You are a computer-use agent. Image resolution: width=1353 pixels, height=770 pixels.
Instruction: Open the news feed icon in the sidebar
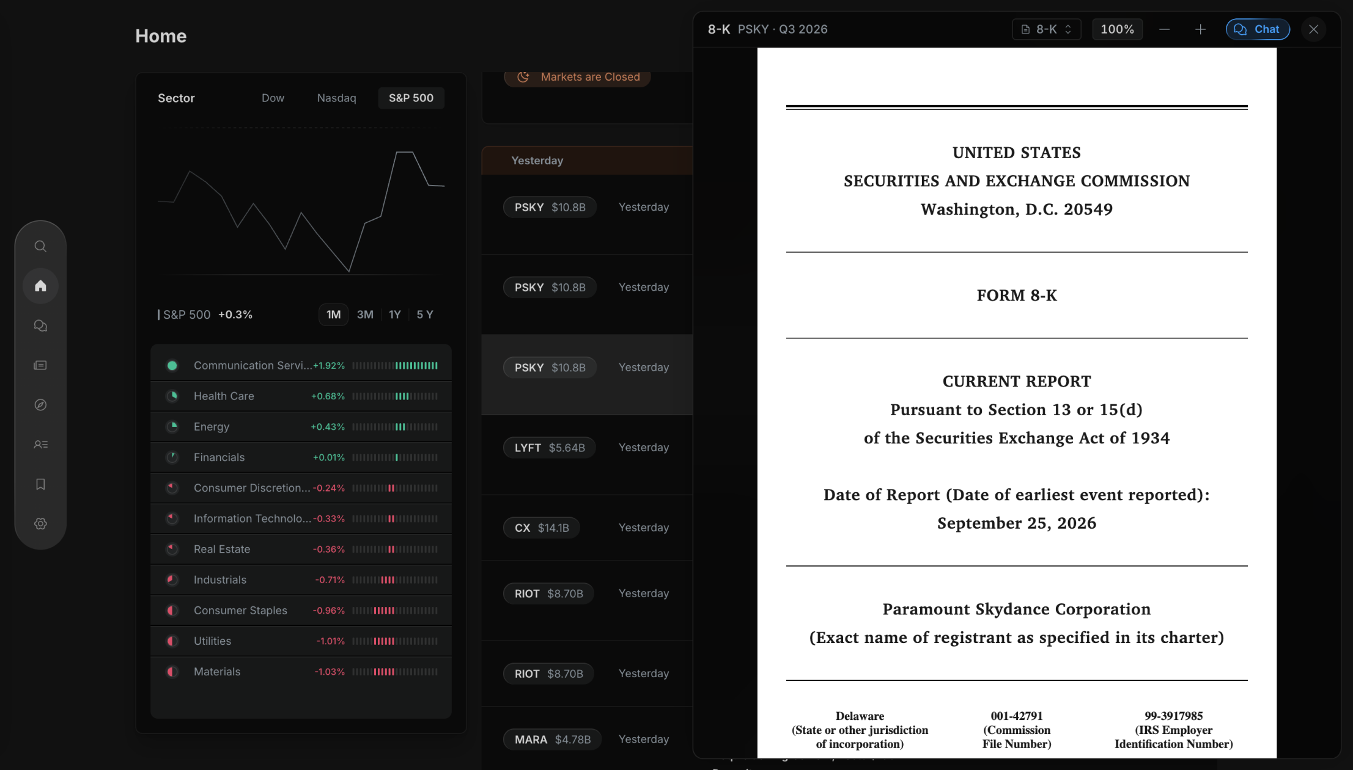40,365
